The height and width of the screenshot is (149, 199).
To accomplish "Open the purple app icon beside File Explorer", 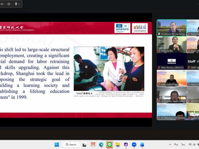I will click(x=126, y=144).
